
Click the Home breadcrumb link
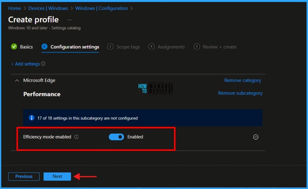pyautogui.click(x=14, y=8)
